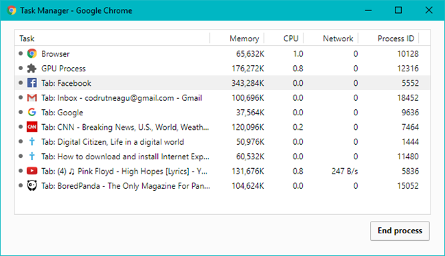Click memory value 100,696K
445x256 pixels.
[248, 98]
